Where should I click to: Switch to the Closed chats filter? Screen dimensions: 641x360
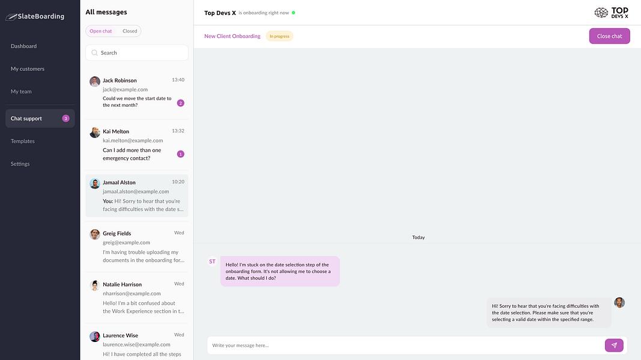coord(130,31)
